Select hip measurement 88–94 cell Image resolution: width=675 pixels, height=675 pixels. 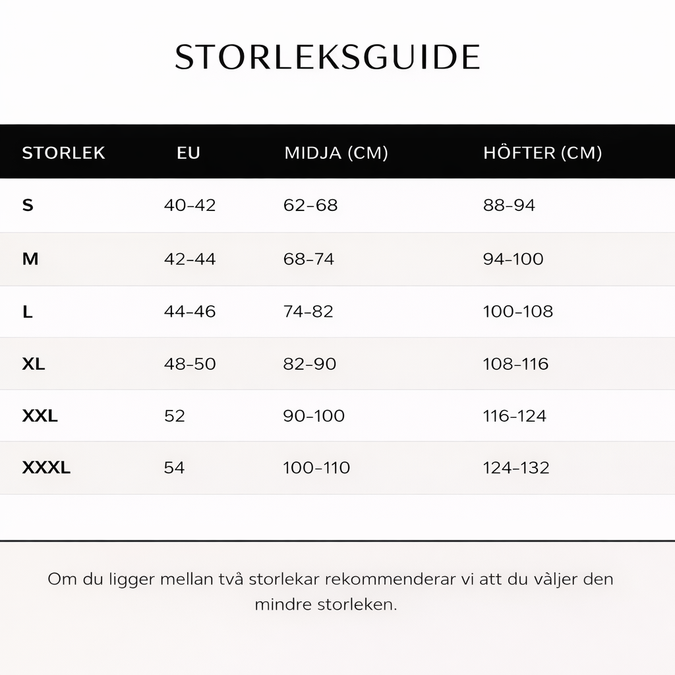[509, 206]
